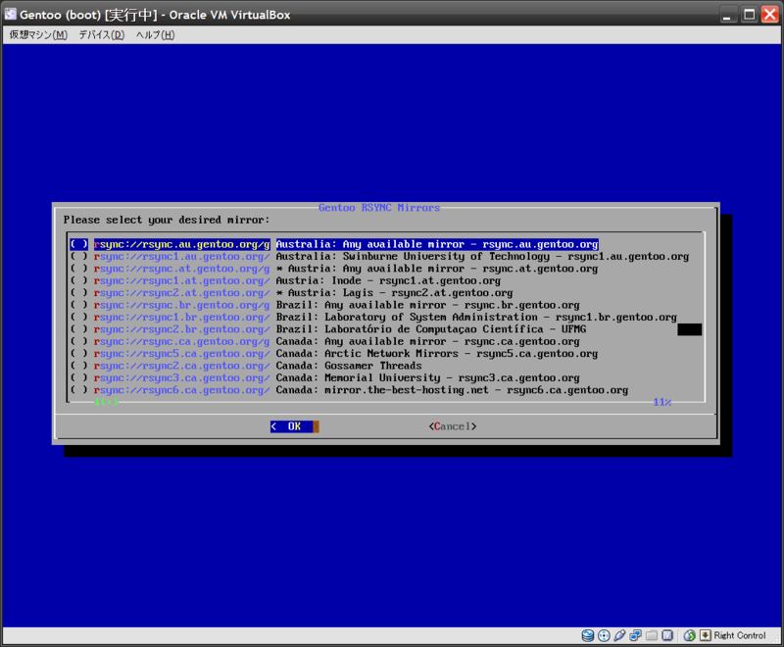Select the rsync1.br Brazil mirror radio

pyautogui.click(x=79, y=317)
